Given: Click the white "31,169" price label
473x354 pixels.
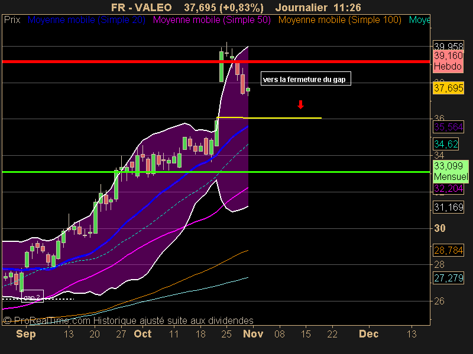Looking at the screenshot, I should click(x=448, y=207).
